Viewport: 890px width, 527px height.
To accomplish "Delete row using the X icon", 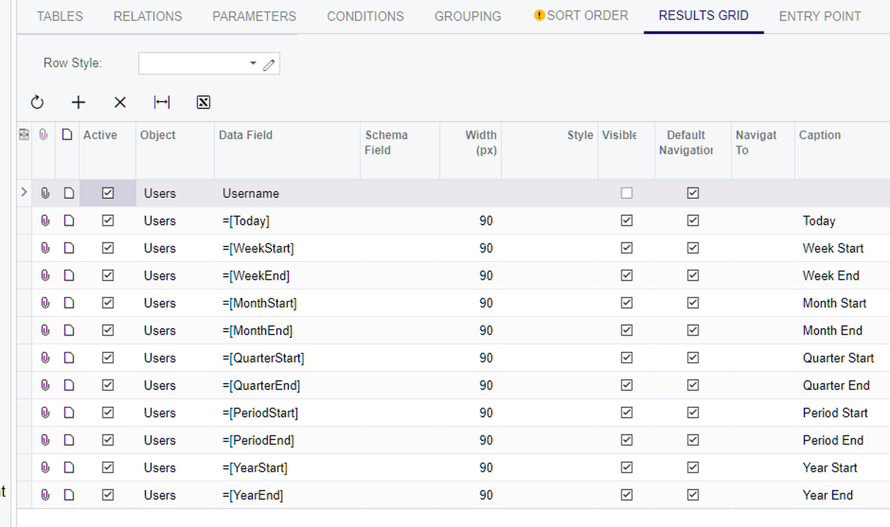I will pyautogui.click(x=120, y=102).
